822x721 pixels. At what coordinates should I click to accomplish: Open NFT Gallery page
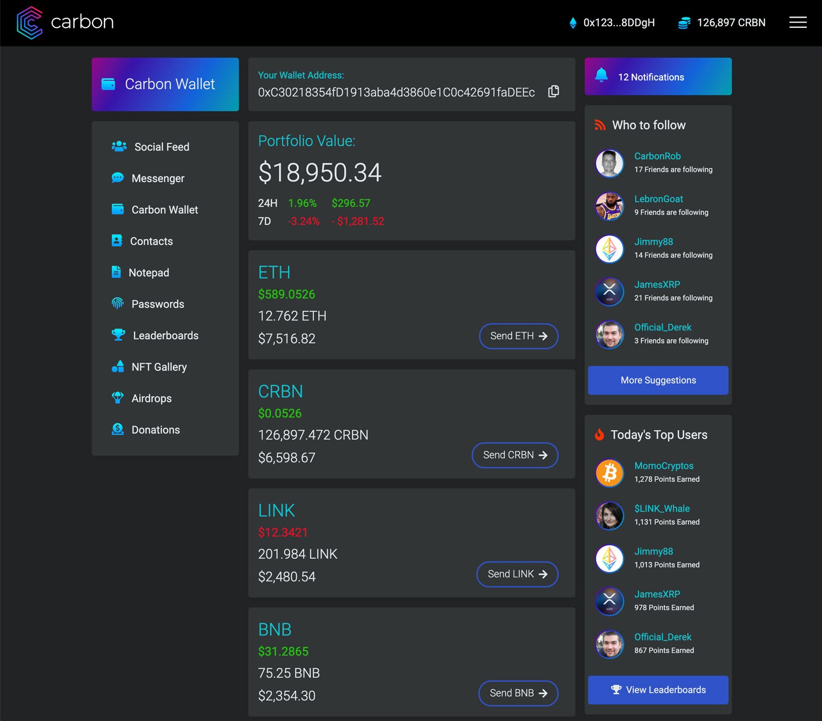tap(159, 367)
